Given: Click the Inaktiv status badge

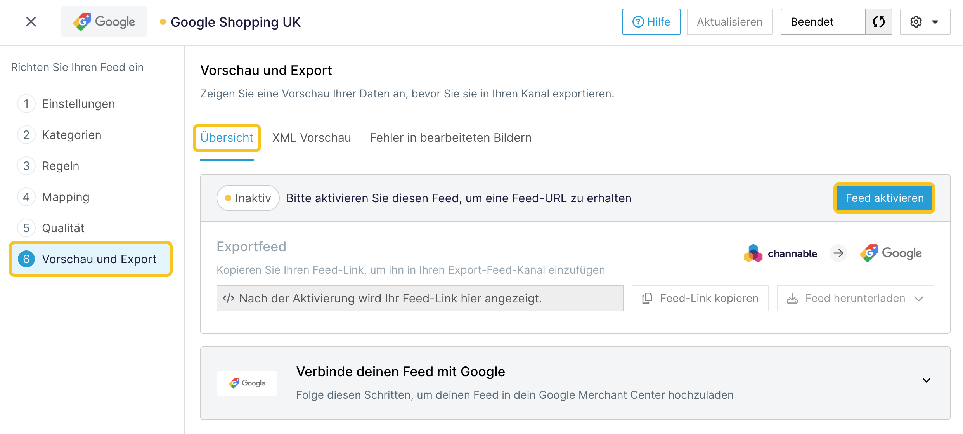Looking at the screenshot, I should coord(248,198).
